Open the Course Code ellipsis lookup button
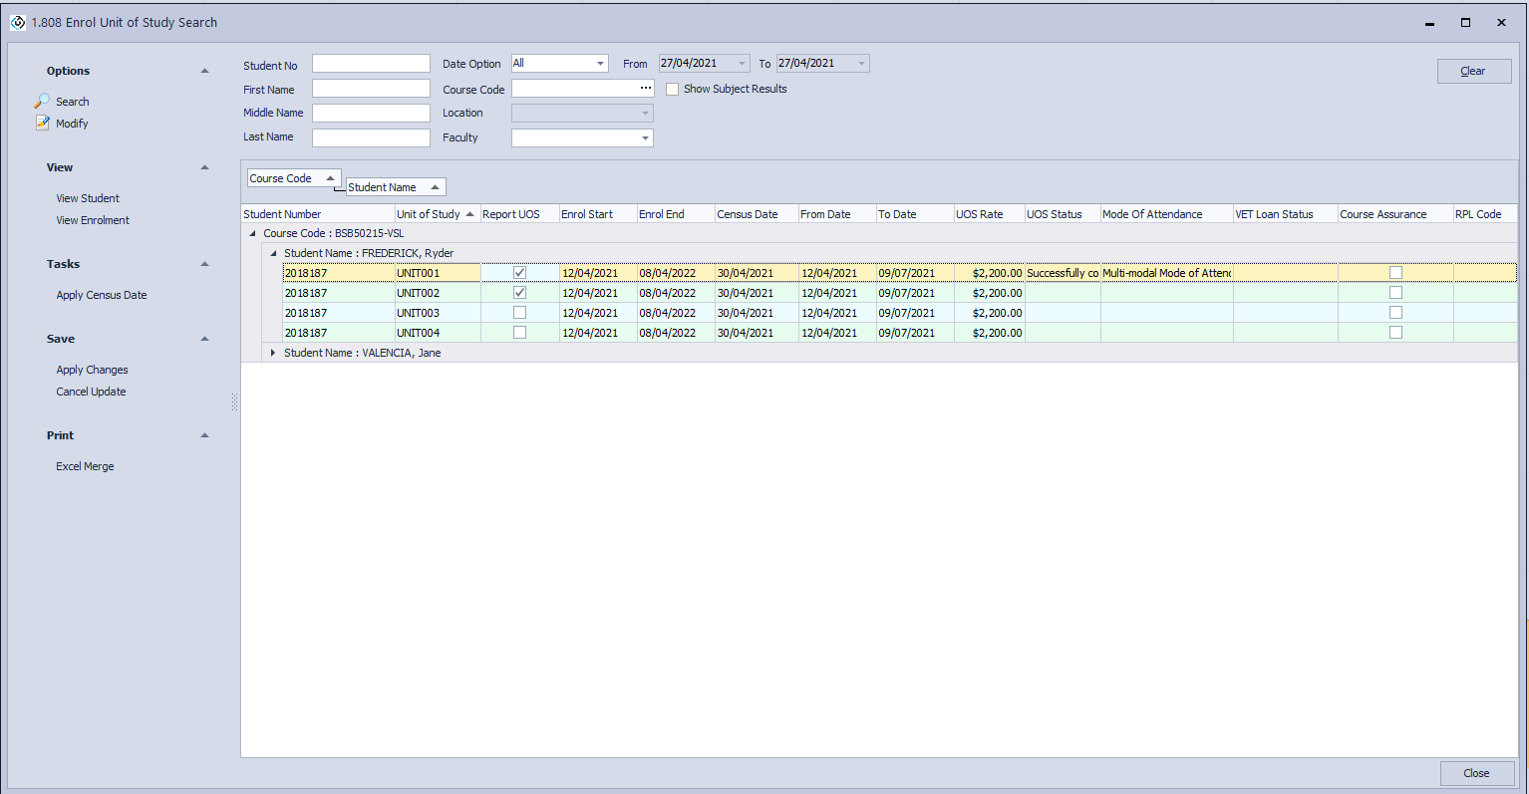This screenshot has height=794, width=1529. [x=645, y=89]
